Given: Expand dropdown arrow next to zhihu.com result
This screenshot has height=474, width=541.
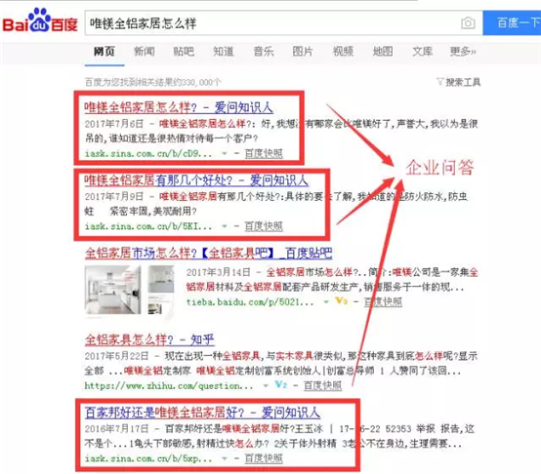Looking at the screenshot, I should coord(266,386).
